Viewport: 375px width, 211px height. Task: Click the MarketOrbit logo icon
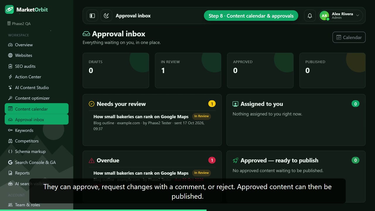tap(9, 9)
